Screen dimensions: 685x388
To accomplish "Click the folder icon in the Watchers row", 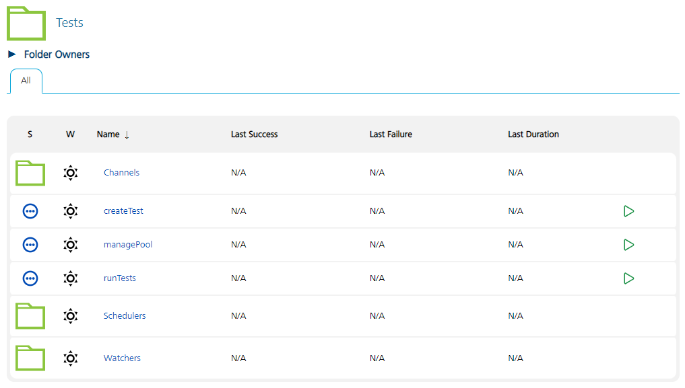I will pyautogui.click(x=30, y=358).
